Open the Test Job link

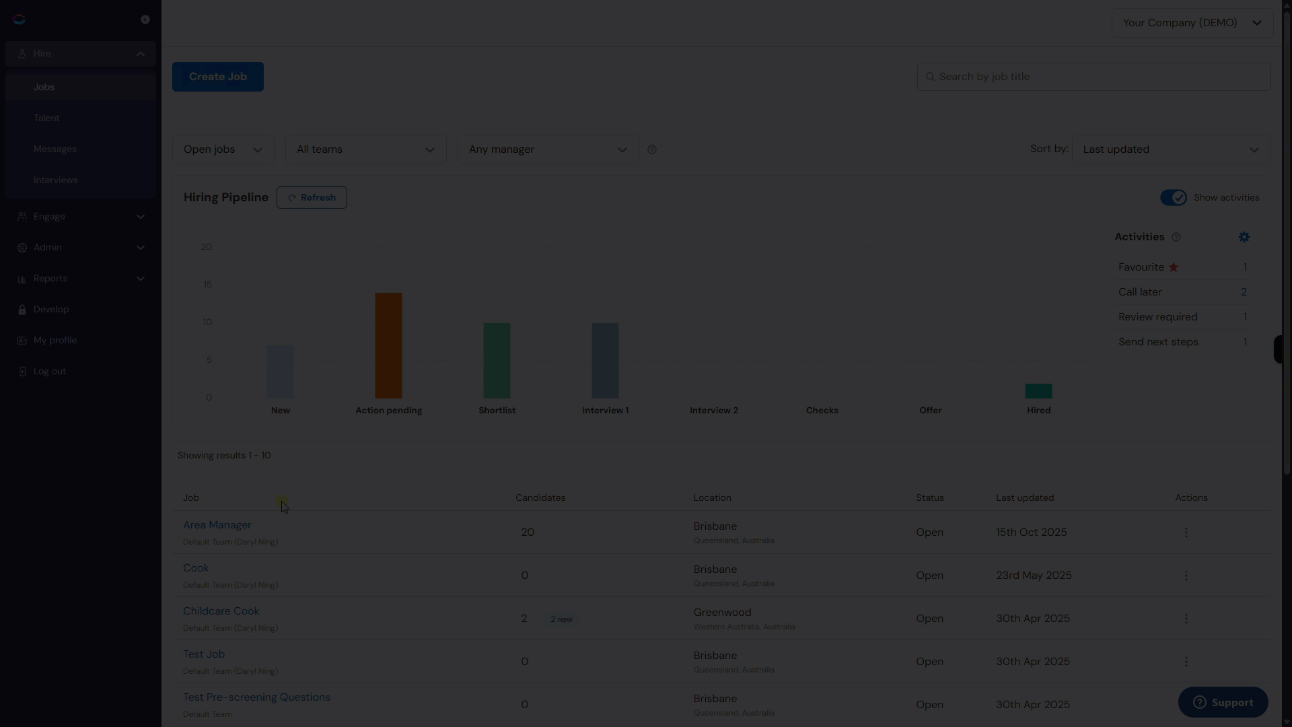pyautogui.click(x=204, y=654)
